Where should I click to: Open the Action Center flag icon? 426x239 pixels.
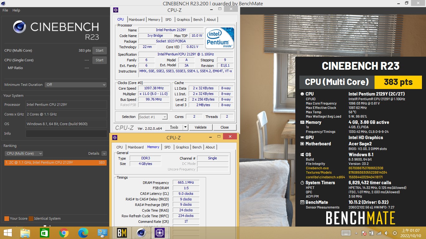pyautogui.click(x=364, y=233)
